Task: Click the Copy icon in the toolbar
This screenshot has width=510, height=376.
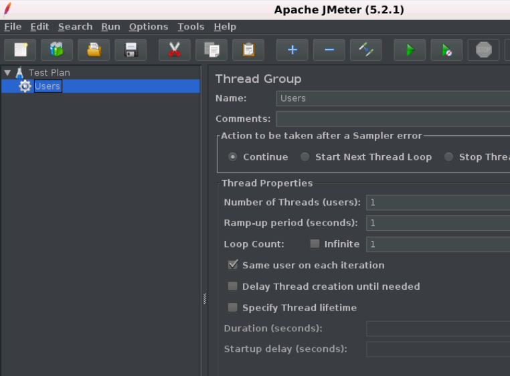Action: click(x=211, y=50)
